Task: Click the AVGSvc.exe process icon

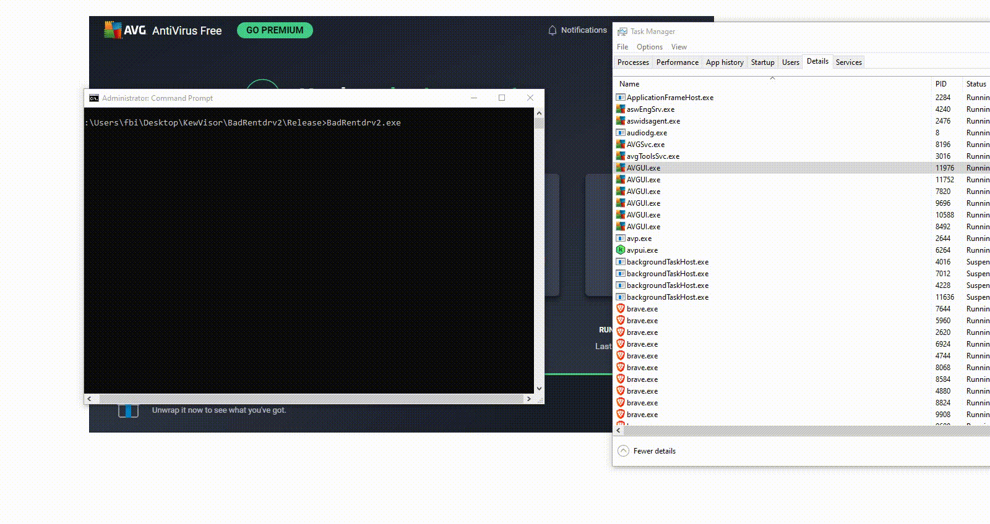Action: coord(621,145)
